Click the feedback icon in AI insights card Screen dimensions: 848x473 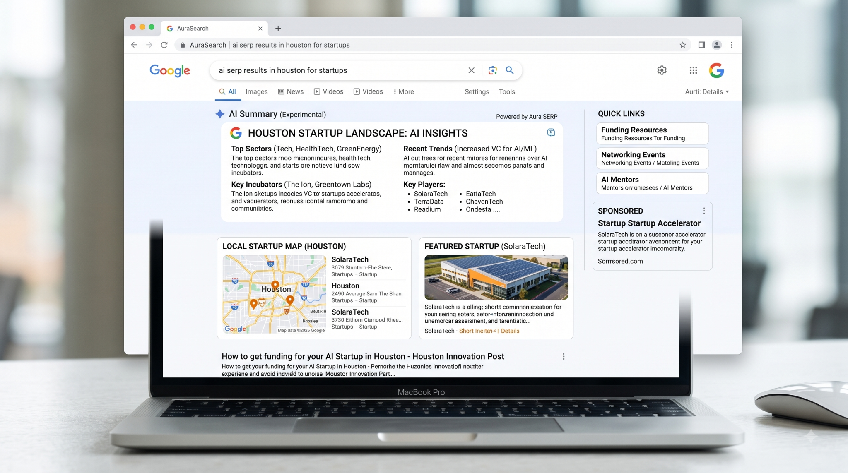pos(551,132)
